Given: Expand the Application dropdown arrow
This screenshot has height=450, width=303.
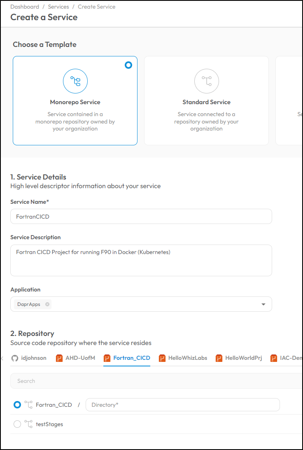Looking at the screenshot, I should pos(263,304).
